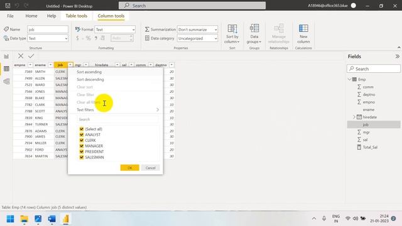Click the user account avatar circle
The height and width of the screenshot is (226, 402).
[x=353, y=6]
